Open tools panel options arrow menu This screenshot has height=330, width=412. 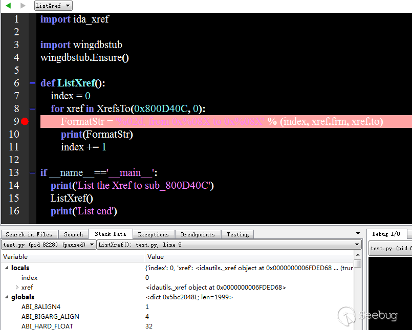point(358,233)
